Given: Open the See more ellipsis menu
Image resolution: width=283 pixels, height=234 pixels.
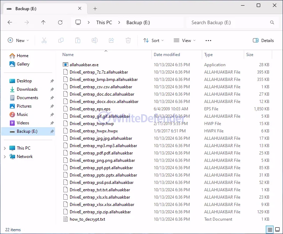Looking at the screenshot, I should point(208,40).
